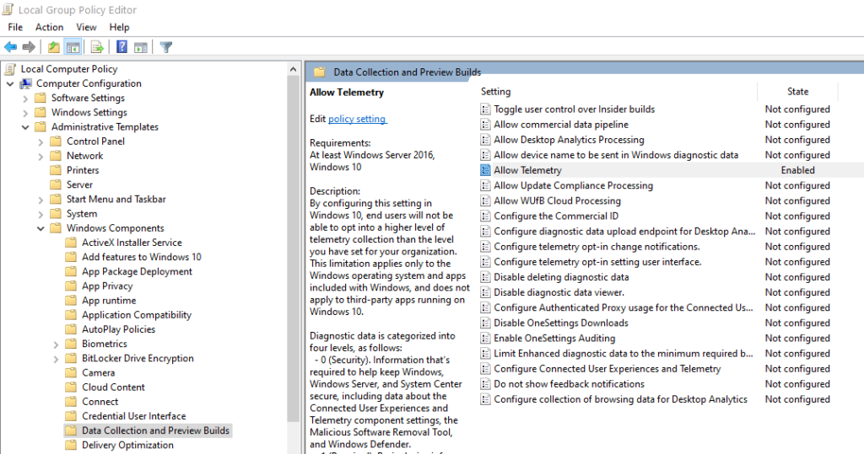Click the folder icon beside Delivery Optimization
Viewport: 864px width, 454px height.
point(71,446)
